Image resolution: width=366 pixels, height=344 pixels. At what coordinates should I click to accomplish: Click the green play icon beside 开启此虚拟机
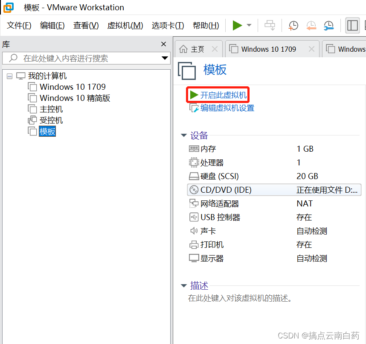tap(194, 95)
